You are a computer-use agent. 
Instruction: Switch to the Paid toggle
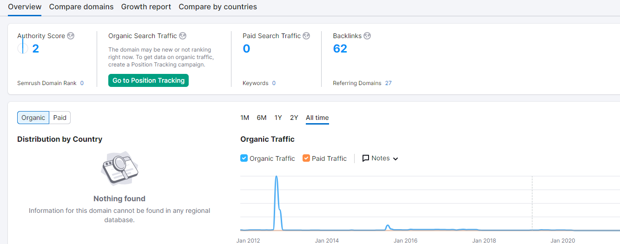pos(60,118)
